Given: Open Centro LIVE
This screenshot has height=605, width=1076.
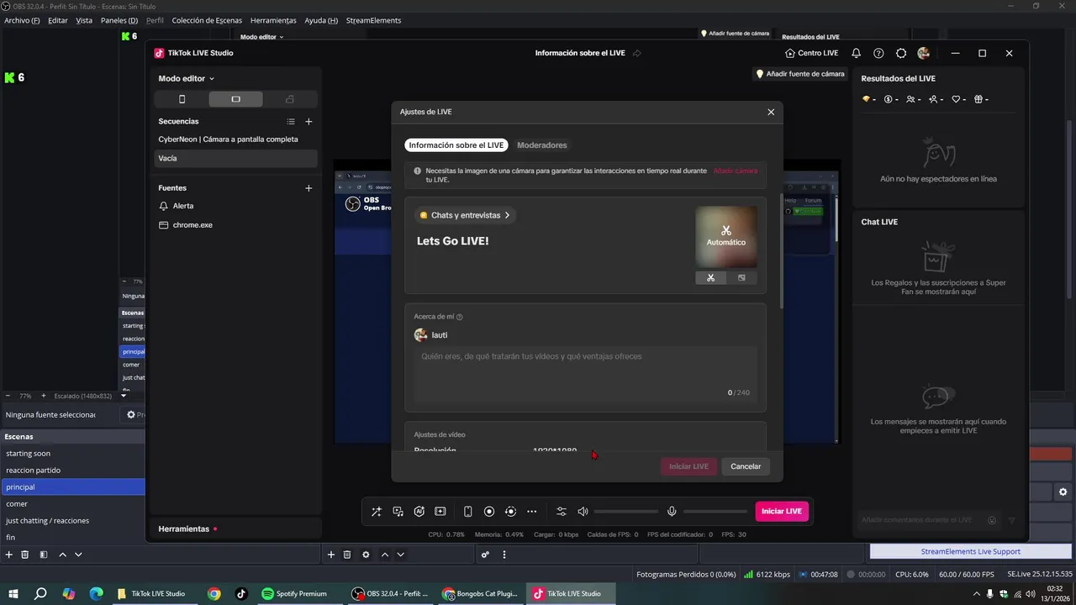Looking at the screenshot, I should click(811, 53).
